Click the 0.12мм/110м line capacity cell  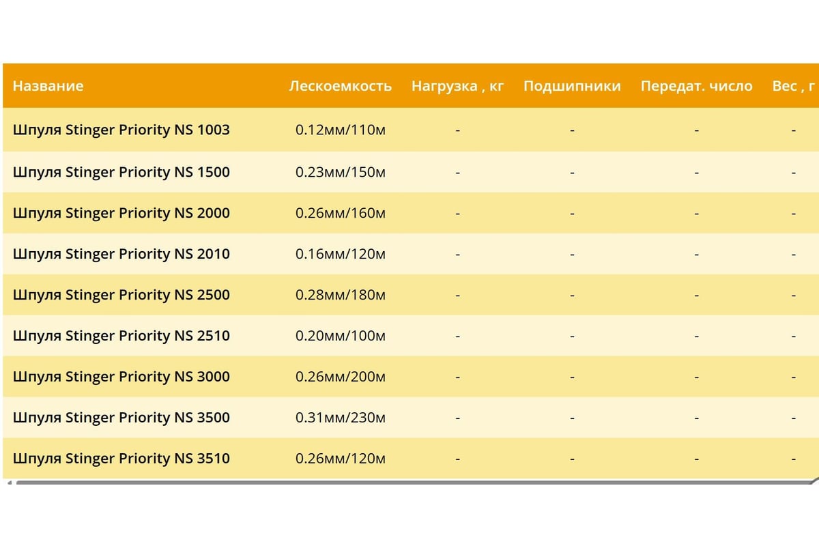pos(340,130)
